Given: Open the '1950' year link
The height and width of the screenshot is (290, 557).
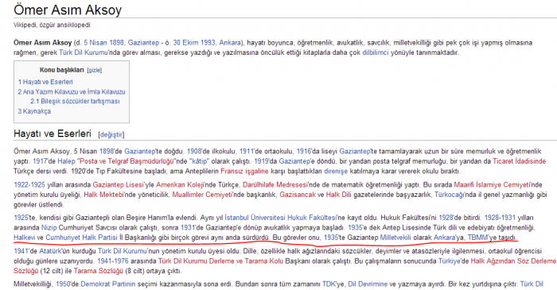Looking at the screenshot, I should (63, 284).
